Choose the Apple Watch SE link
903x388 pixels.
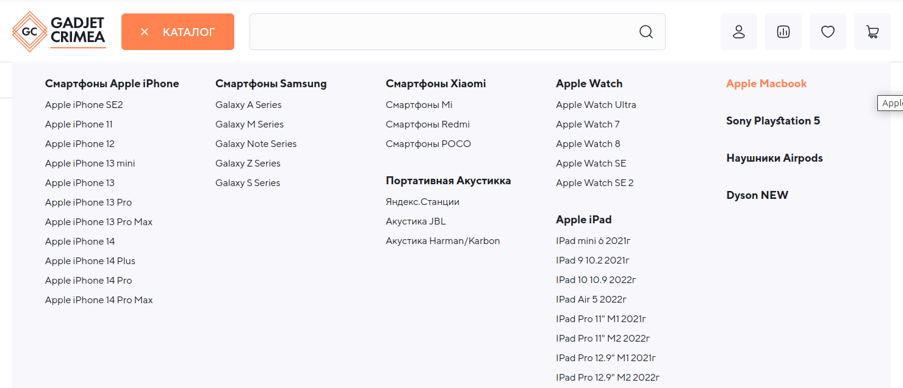tap(591, 163)
